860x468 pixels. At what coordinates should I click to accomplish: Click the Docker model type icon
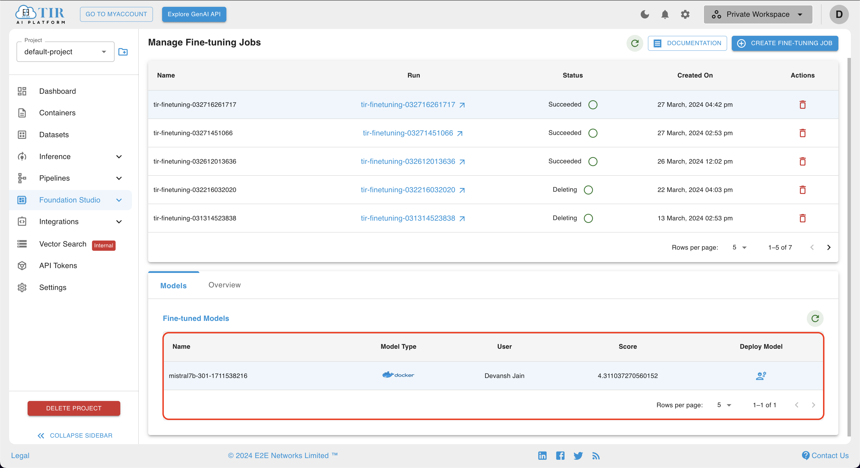point(398,375)
